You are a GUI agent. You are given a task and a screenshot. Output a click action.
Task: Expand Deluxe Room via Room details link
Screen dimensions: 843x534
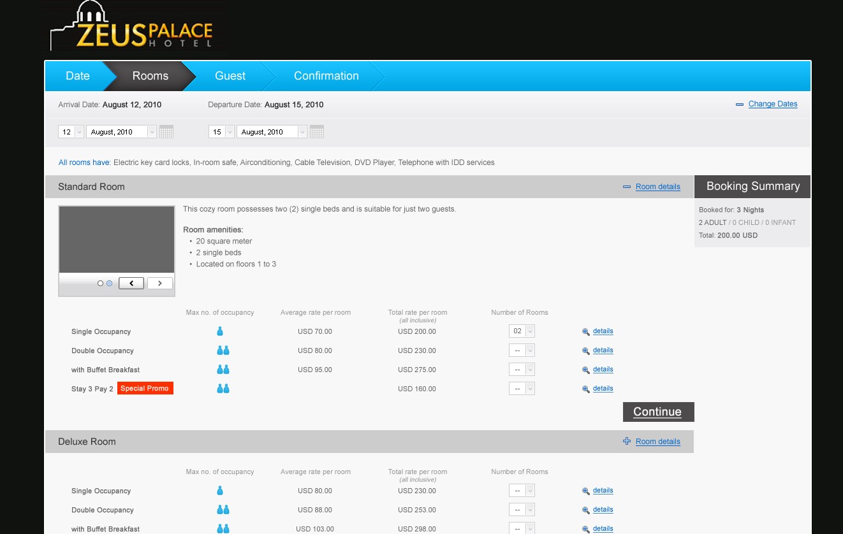[x=658, y=442]
